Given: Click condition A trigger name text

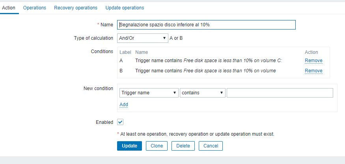Looking at the screenshot, I should [209, 61].
